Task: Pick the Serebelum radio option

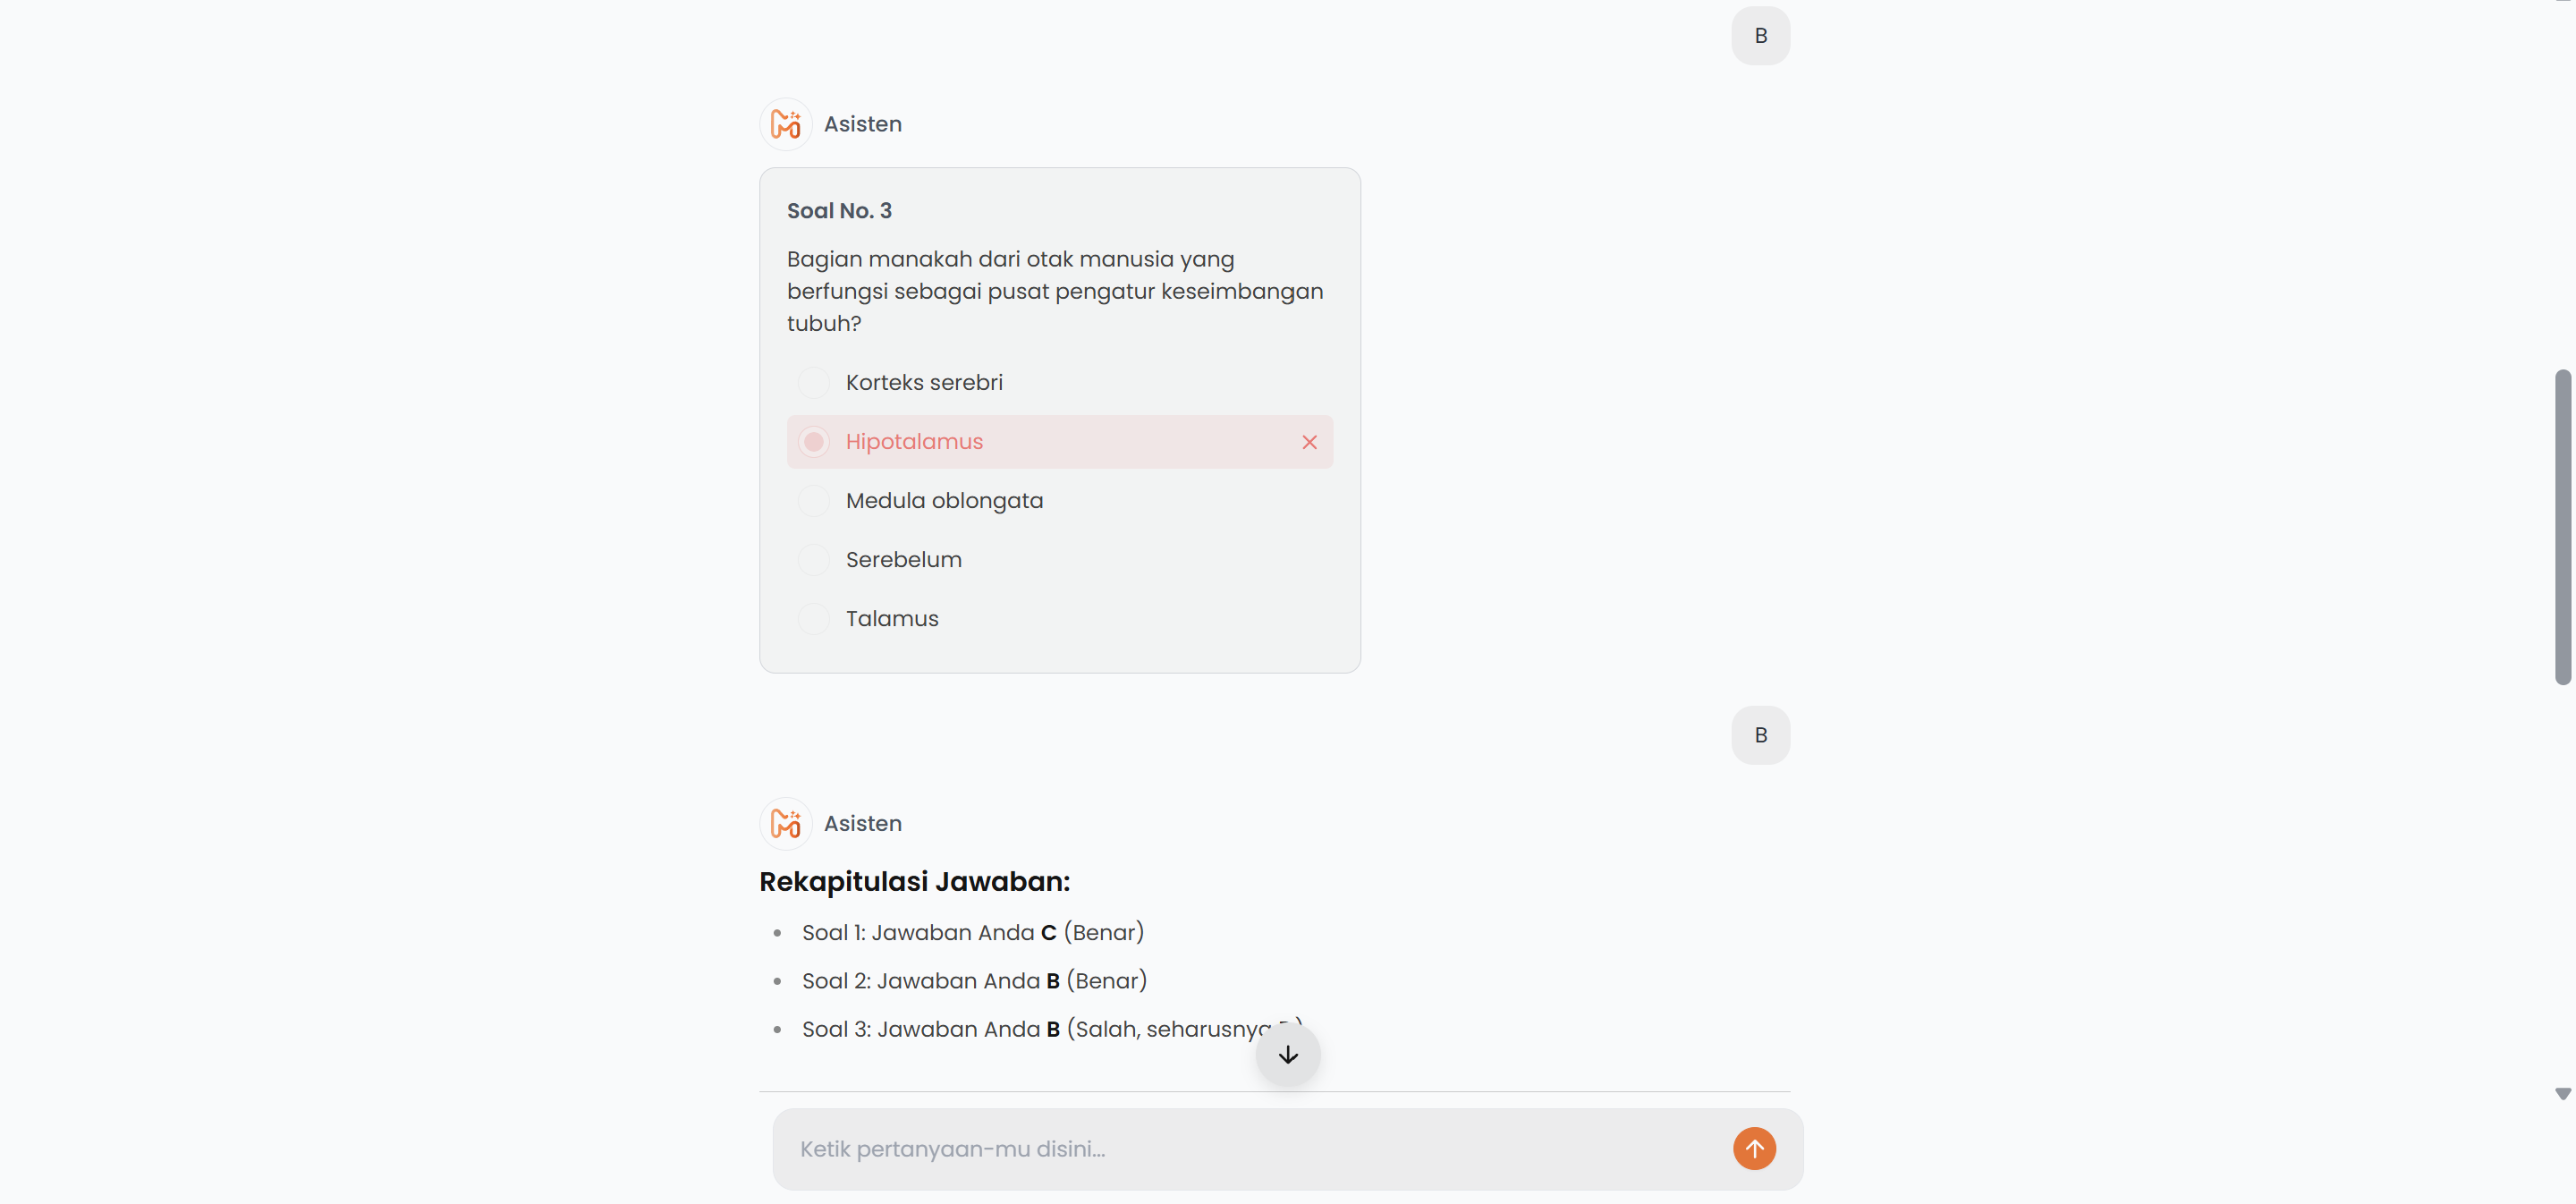Action: click(814, 560)
